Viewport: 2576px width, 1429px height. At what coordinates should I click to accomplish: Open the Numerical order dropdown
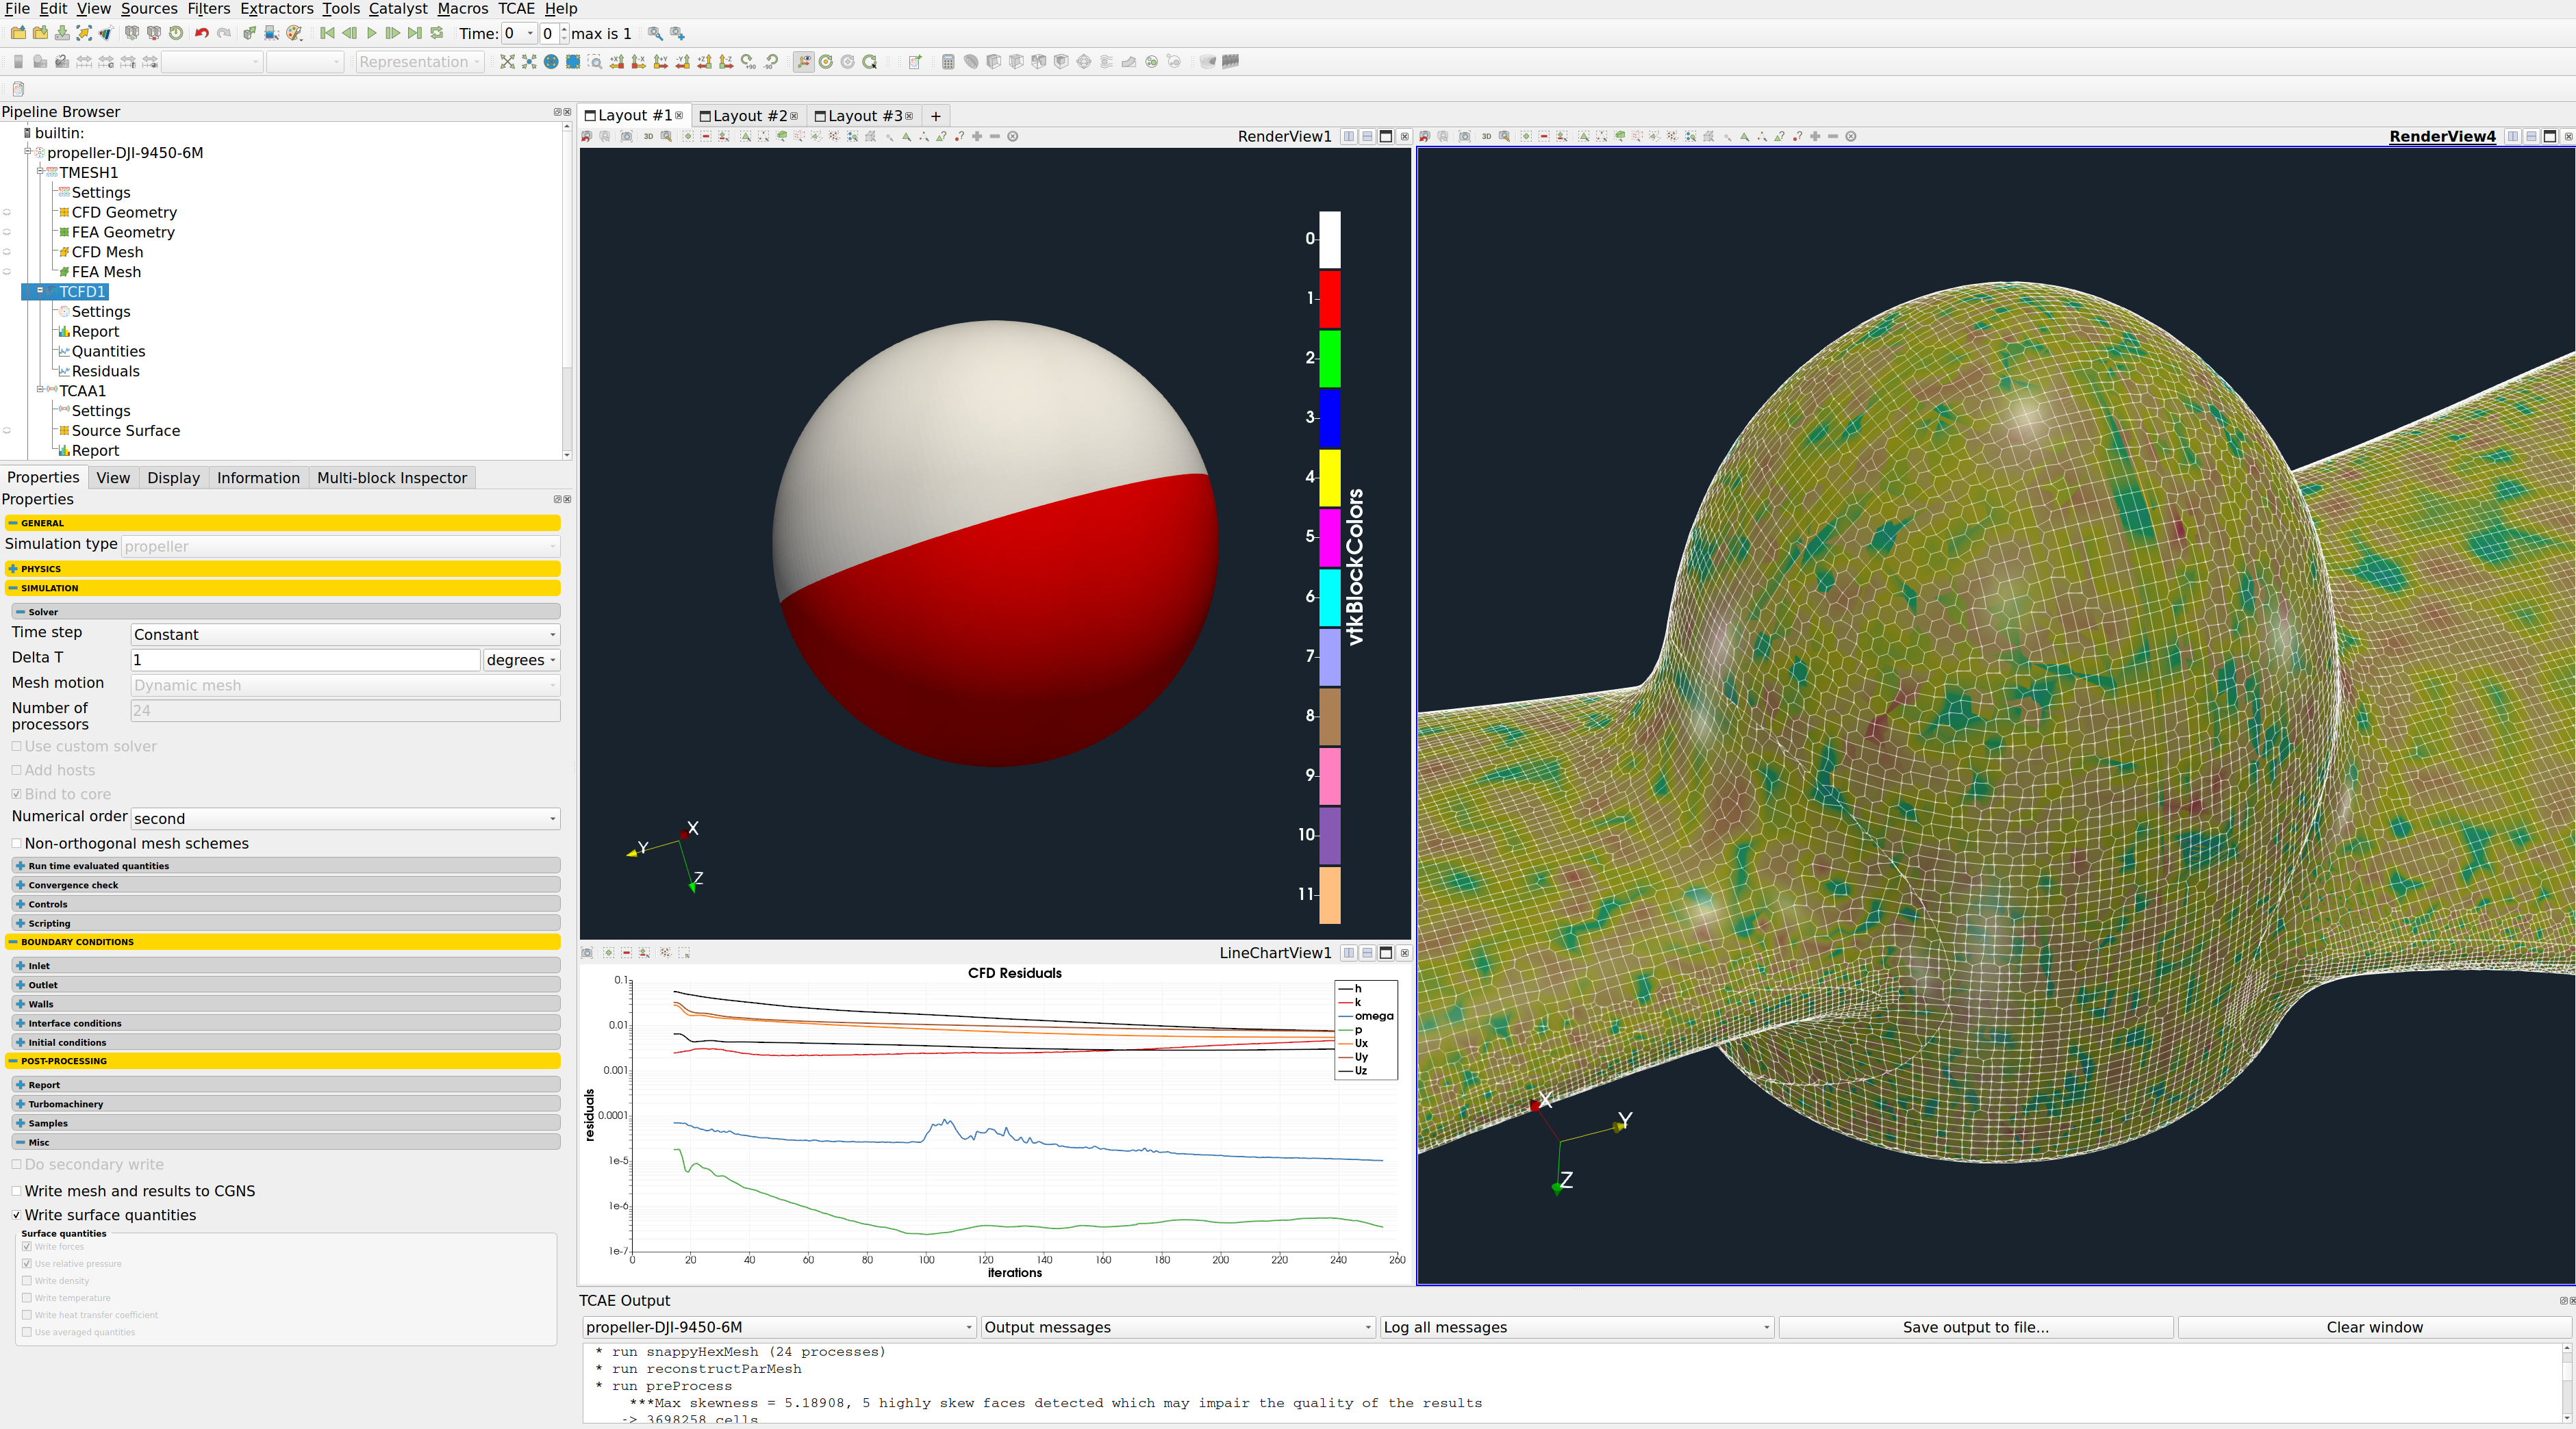pyautogui.click(x=345, y=819)
